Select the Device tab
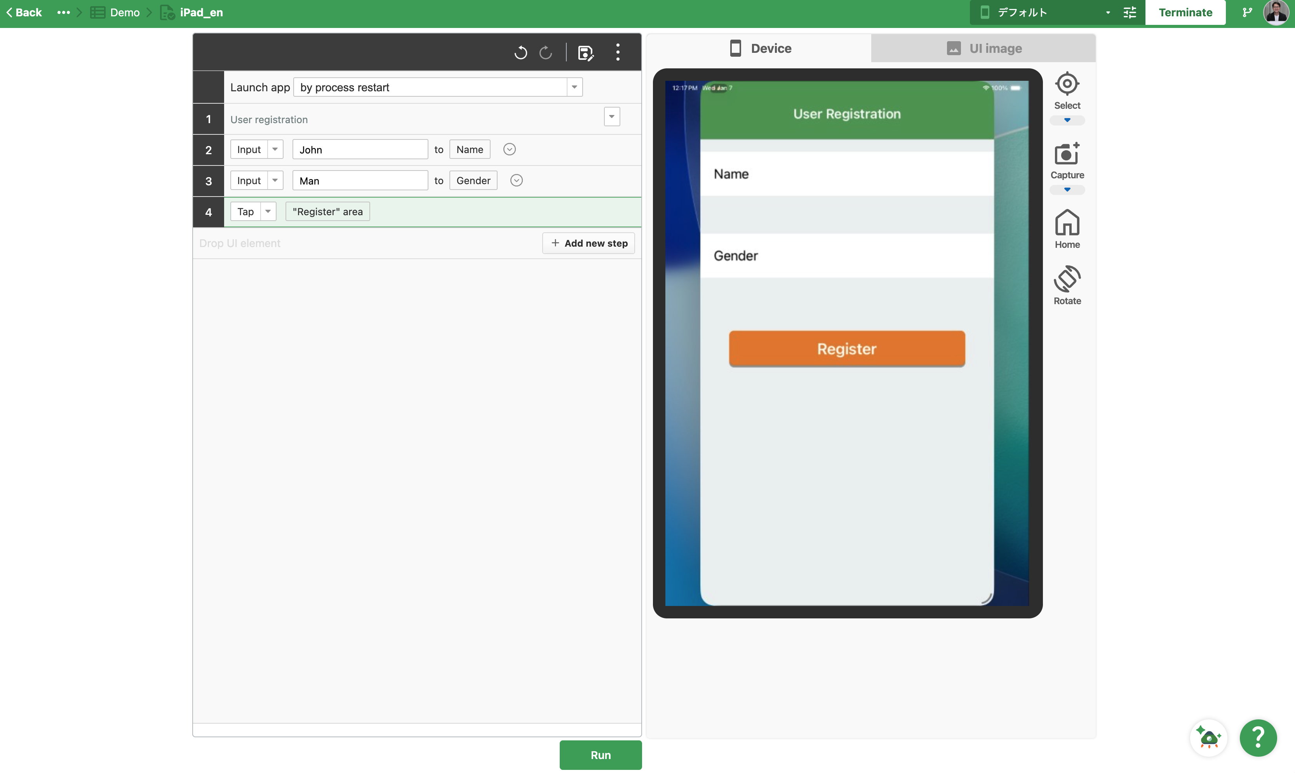Image resolution: width=1295 pixels, height=773 pixels. (760, 48)
